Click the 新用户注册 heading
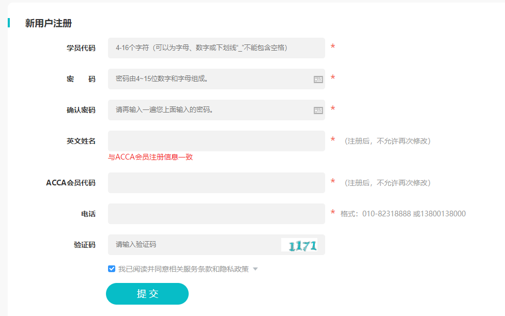The height and width of the screenshot is (316, 505). click(x=48, y=23)
